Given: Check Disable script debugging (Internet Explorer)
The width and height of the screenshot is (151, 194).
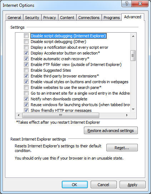Looking at the screenshot, I should [x=26, y=36].
